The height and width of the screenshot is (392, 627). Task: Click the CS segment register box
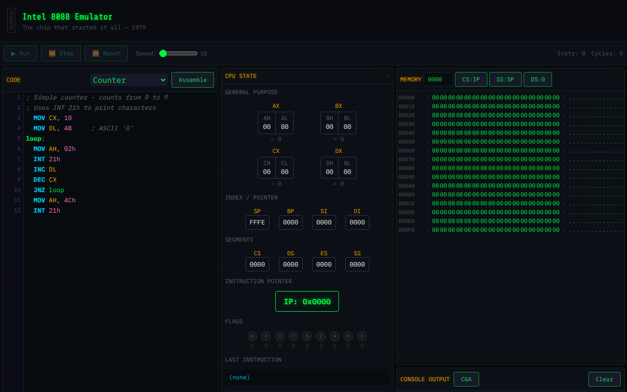(x=257, y=265)
